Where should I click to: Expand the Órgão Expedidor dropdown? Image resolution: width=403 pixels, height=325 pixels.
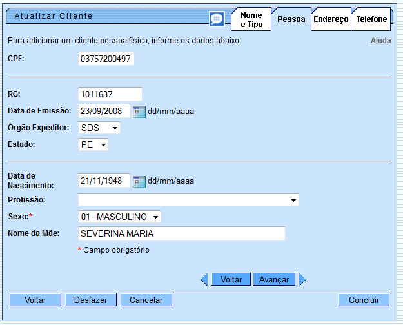(x=99, y=128)
